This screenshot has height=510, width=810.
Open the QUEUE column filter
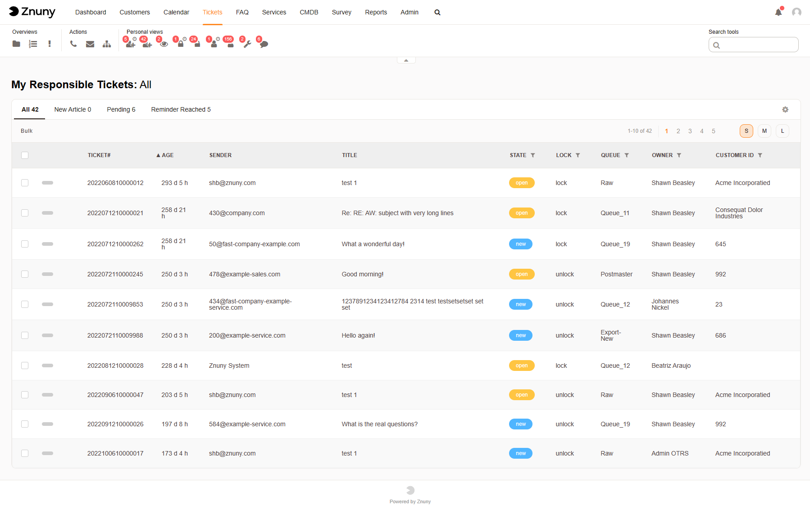[627, 155]
